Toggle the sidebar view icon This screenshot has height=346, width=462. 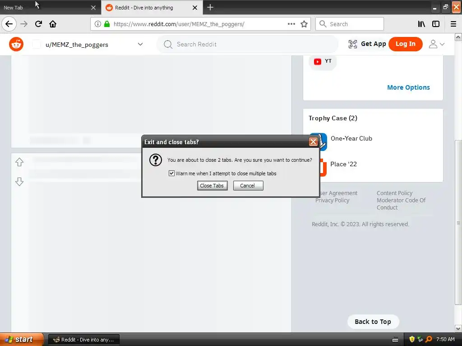tap(436, 24)
